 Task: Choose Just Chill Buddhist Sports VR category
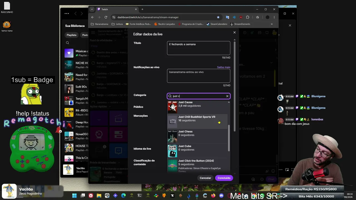coord(197,121)
